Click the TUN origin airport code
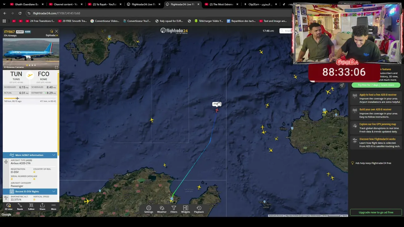Image resolution: width=404 pixels, height=227 pixels. [16, 74]
